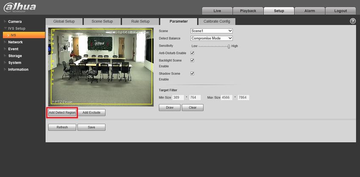Click the Min Size height field 764
This screenshot has width=360, height=177.
coord(195,98)
